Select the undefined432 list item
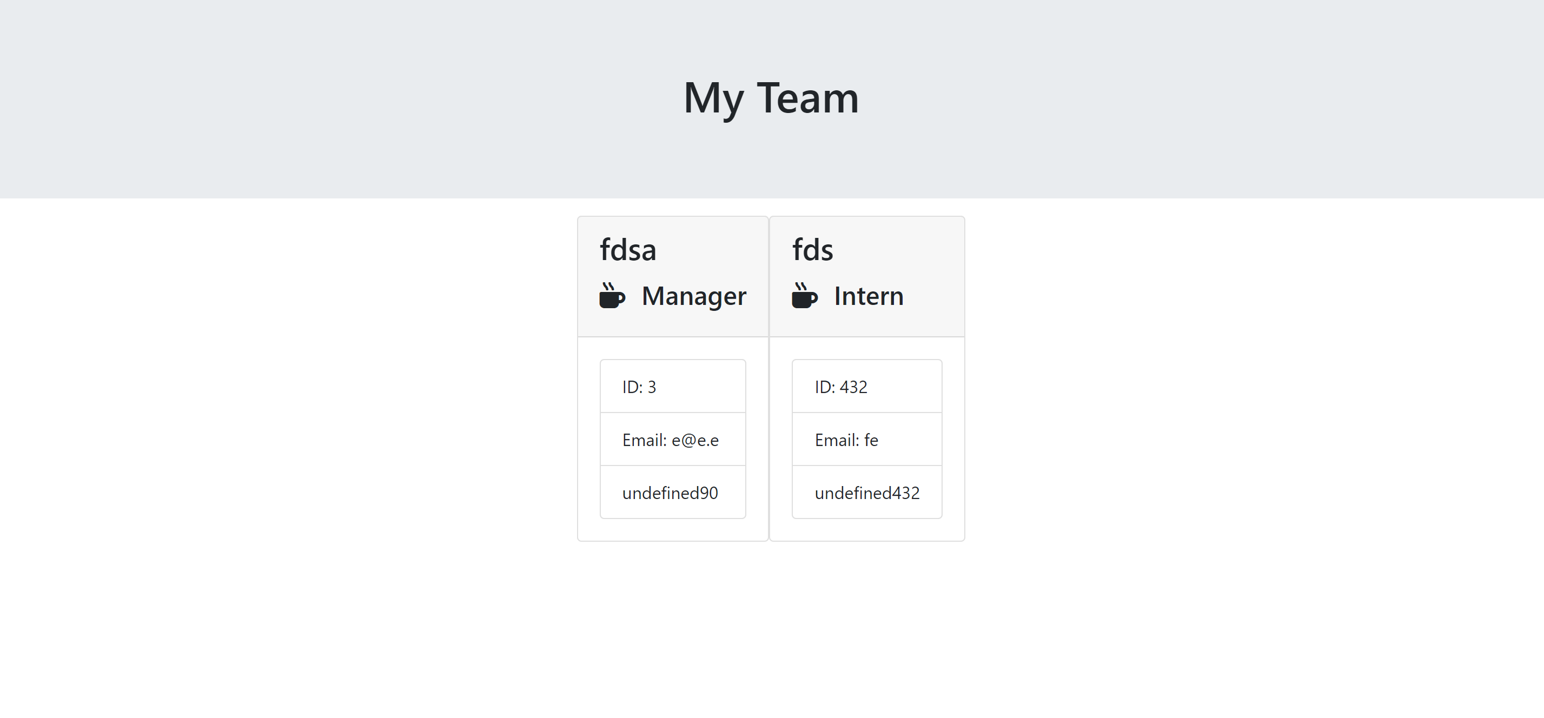 point(867,493)
